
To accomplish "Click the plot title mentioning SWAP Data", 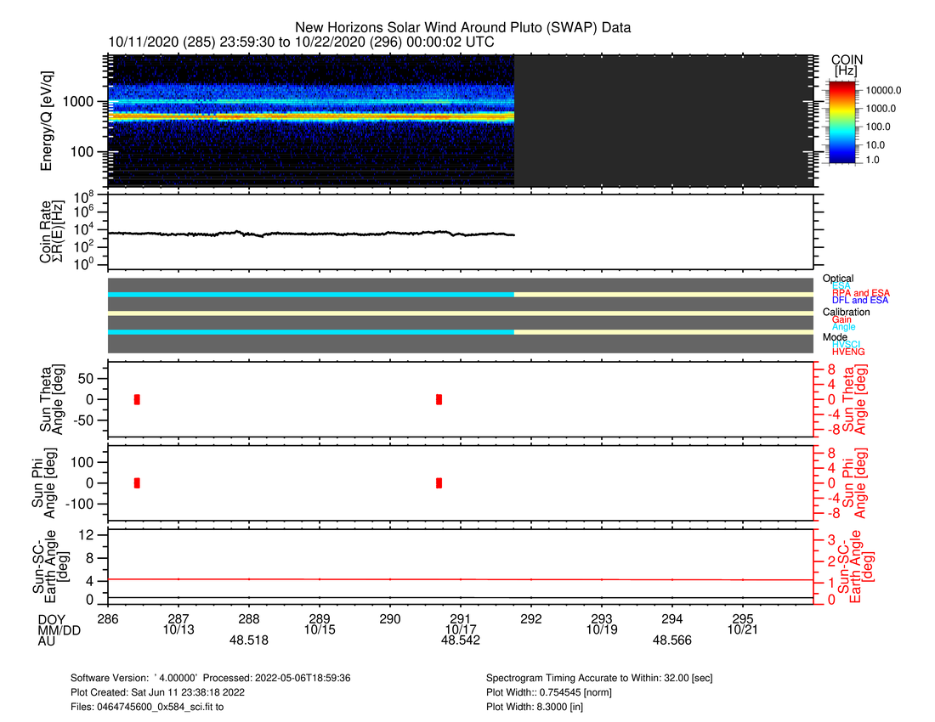I will [x=462, y=28].
